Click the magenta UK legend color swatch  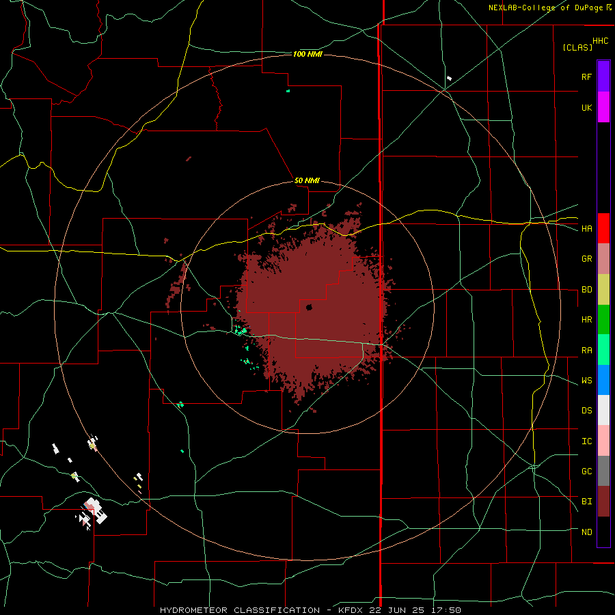click(603, 107)
